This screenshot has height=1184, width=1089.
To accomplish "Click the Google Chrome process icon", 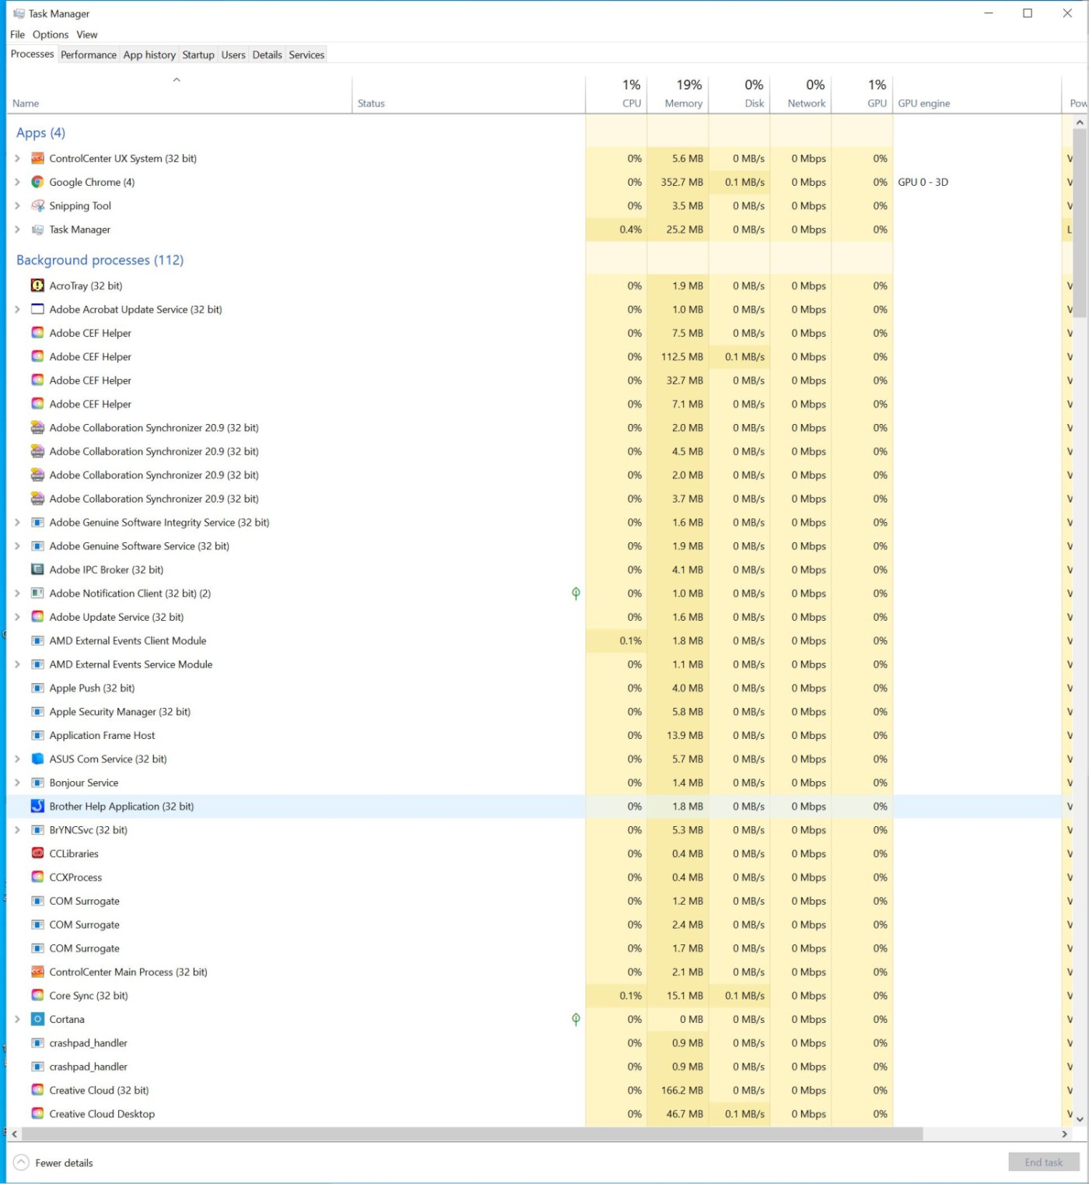I will point(37,182).
